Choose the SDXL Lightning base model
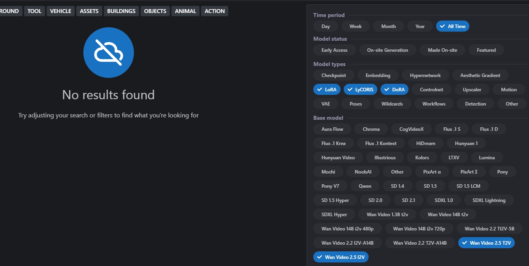Viewport: 529px width, 266px height. 489,200
